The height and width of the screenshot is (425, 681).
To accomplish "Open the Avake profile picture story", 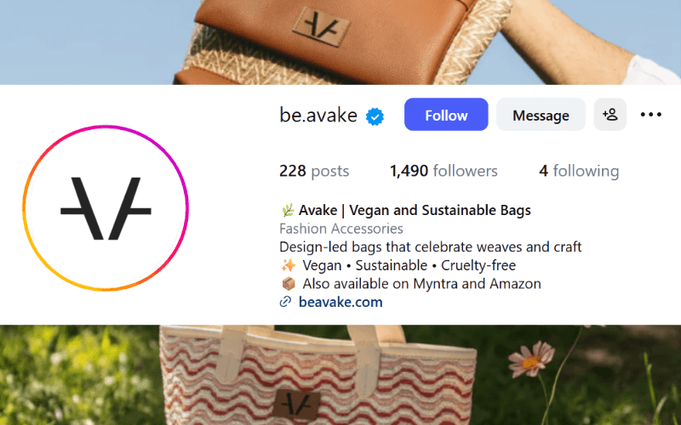I will (x=106, y=208).
